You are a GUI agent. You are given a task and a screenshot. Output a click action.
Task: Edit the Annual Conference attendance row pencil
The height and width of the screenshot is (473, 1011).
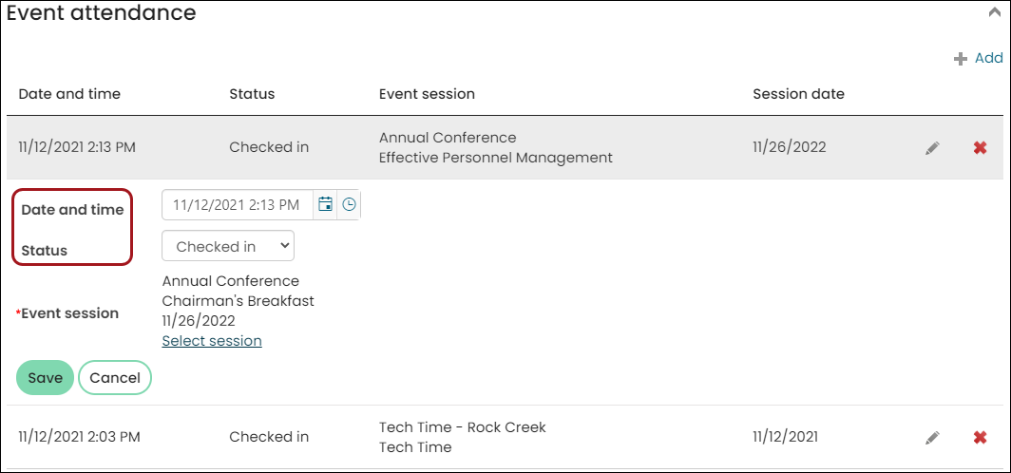point(932,148)
